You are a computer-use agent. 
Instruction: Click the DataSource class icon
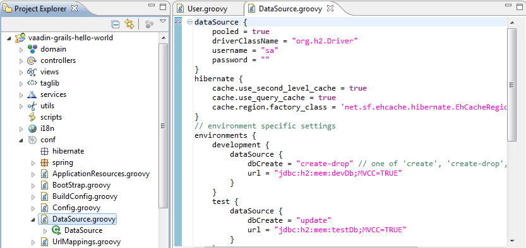tap(56, 230)
